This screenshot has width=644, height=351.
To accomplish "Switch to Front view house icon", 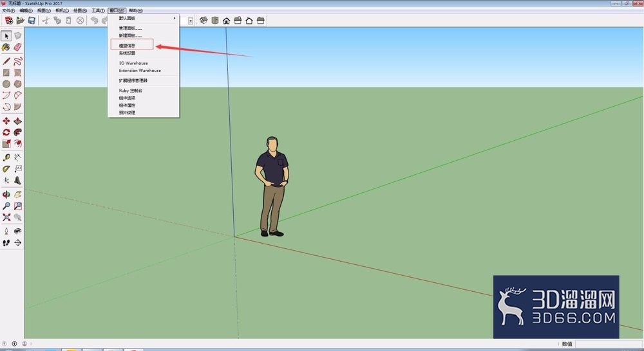I will 226,21.
